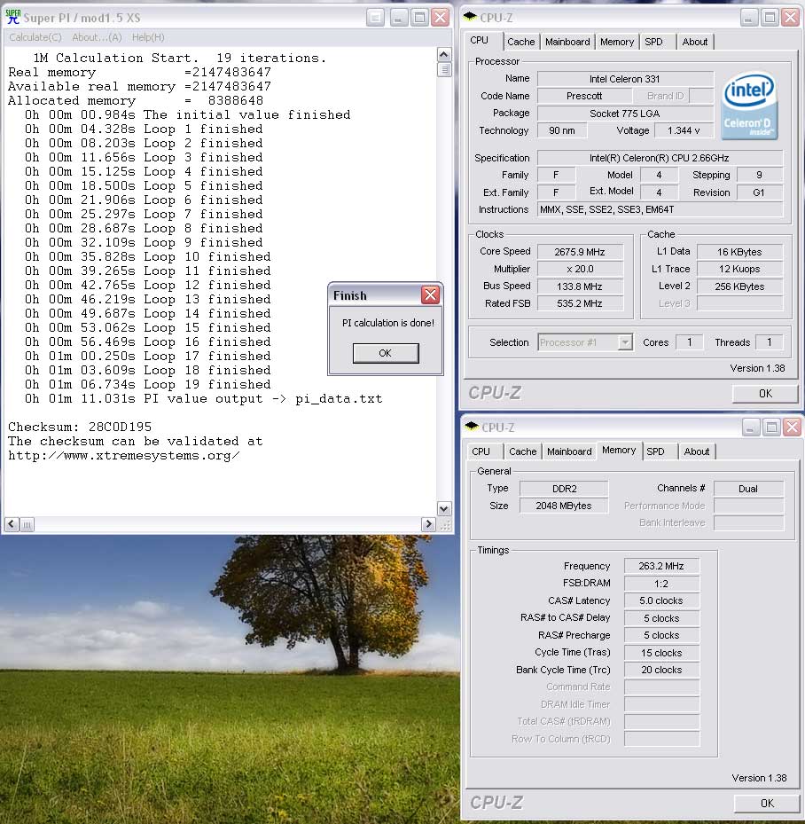Click OK in bottom CPU-Z Memory window

click(767, 803)
